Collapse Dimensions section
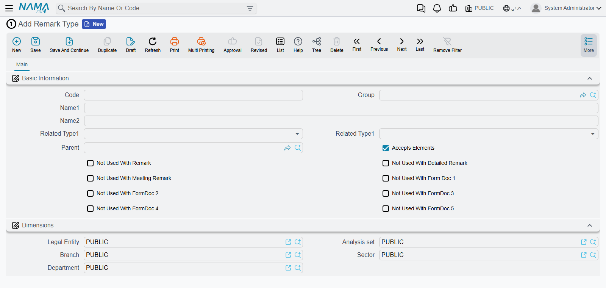 (x=590, y=225)
